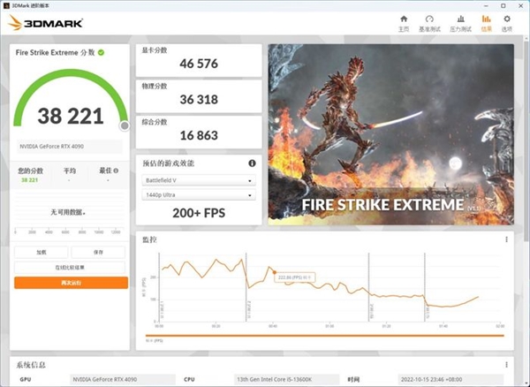Viewport: 530px width, 387px height.
Task: Click the gray score gauge end knob
Action: (x=124, y=125)
